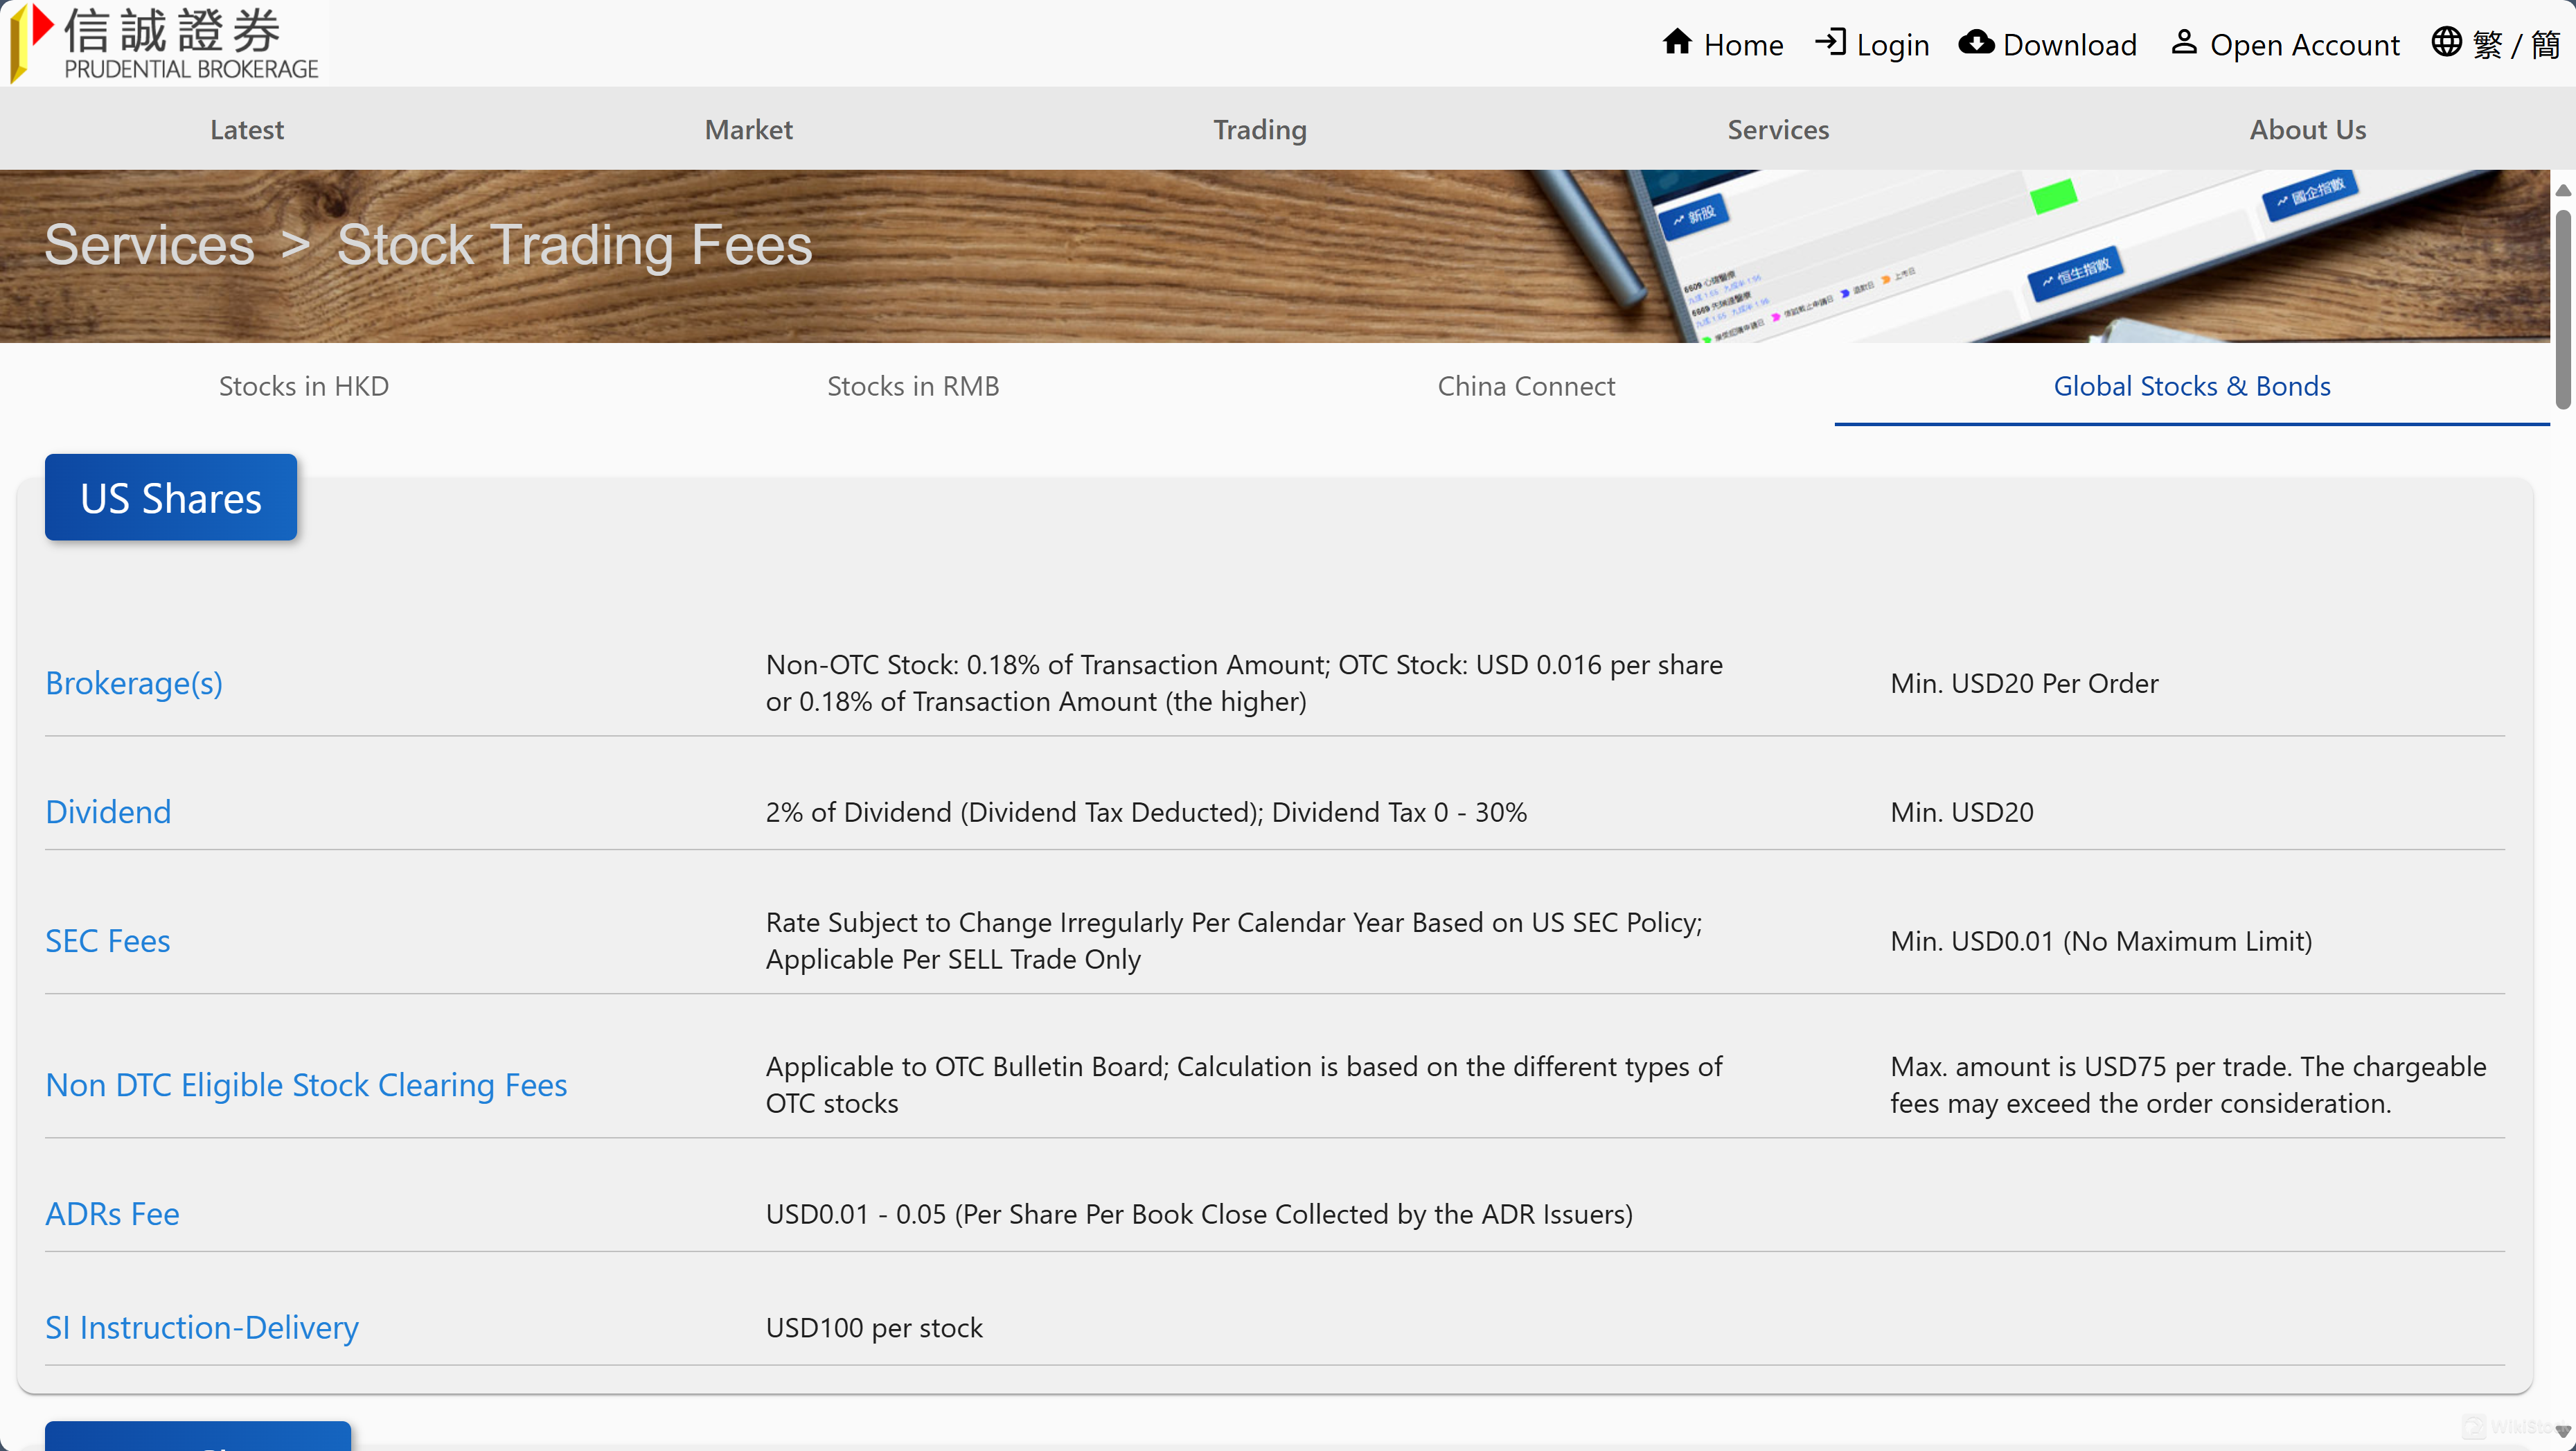Expand the Services navigation menu
Image resolution: width=2576 pixels, height=1451 pixels.
1778,129
